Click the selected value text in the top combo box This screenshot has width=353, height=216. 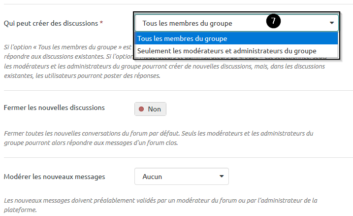[x=187, y=23]
